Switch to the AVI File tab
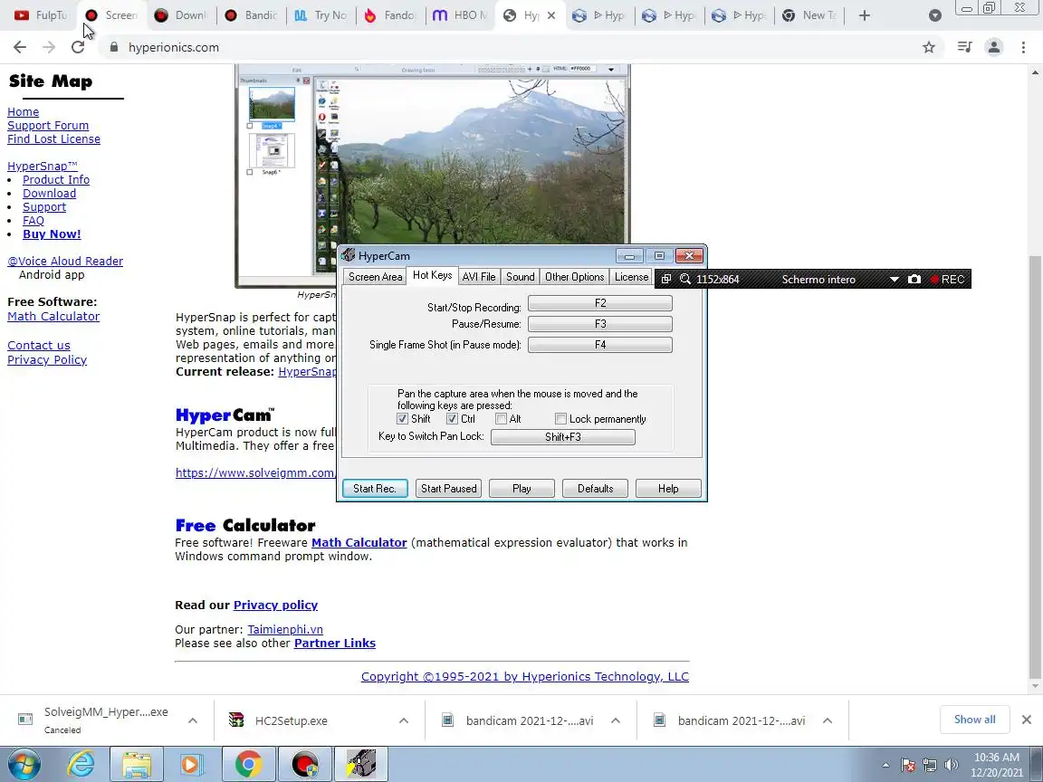 tap(479, 277)
